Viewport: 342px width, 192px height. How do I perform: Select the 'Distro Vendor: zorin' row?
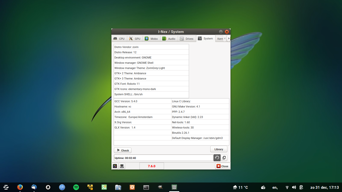coord(151,47)
